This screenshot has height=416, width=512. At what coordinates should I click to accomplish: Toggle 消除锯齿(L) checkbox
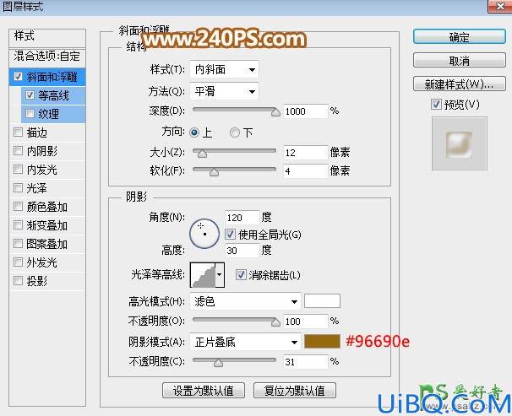[x=241, y=274]
